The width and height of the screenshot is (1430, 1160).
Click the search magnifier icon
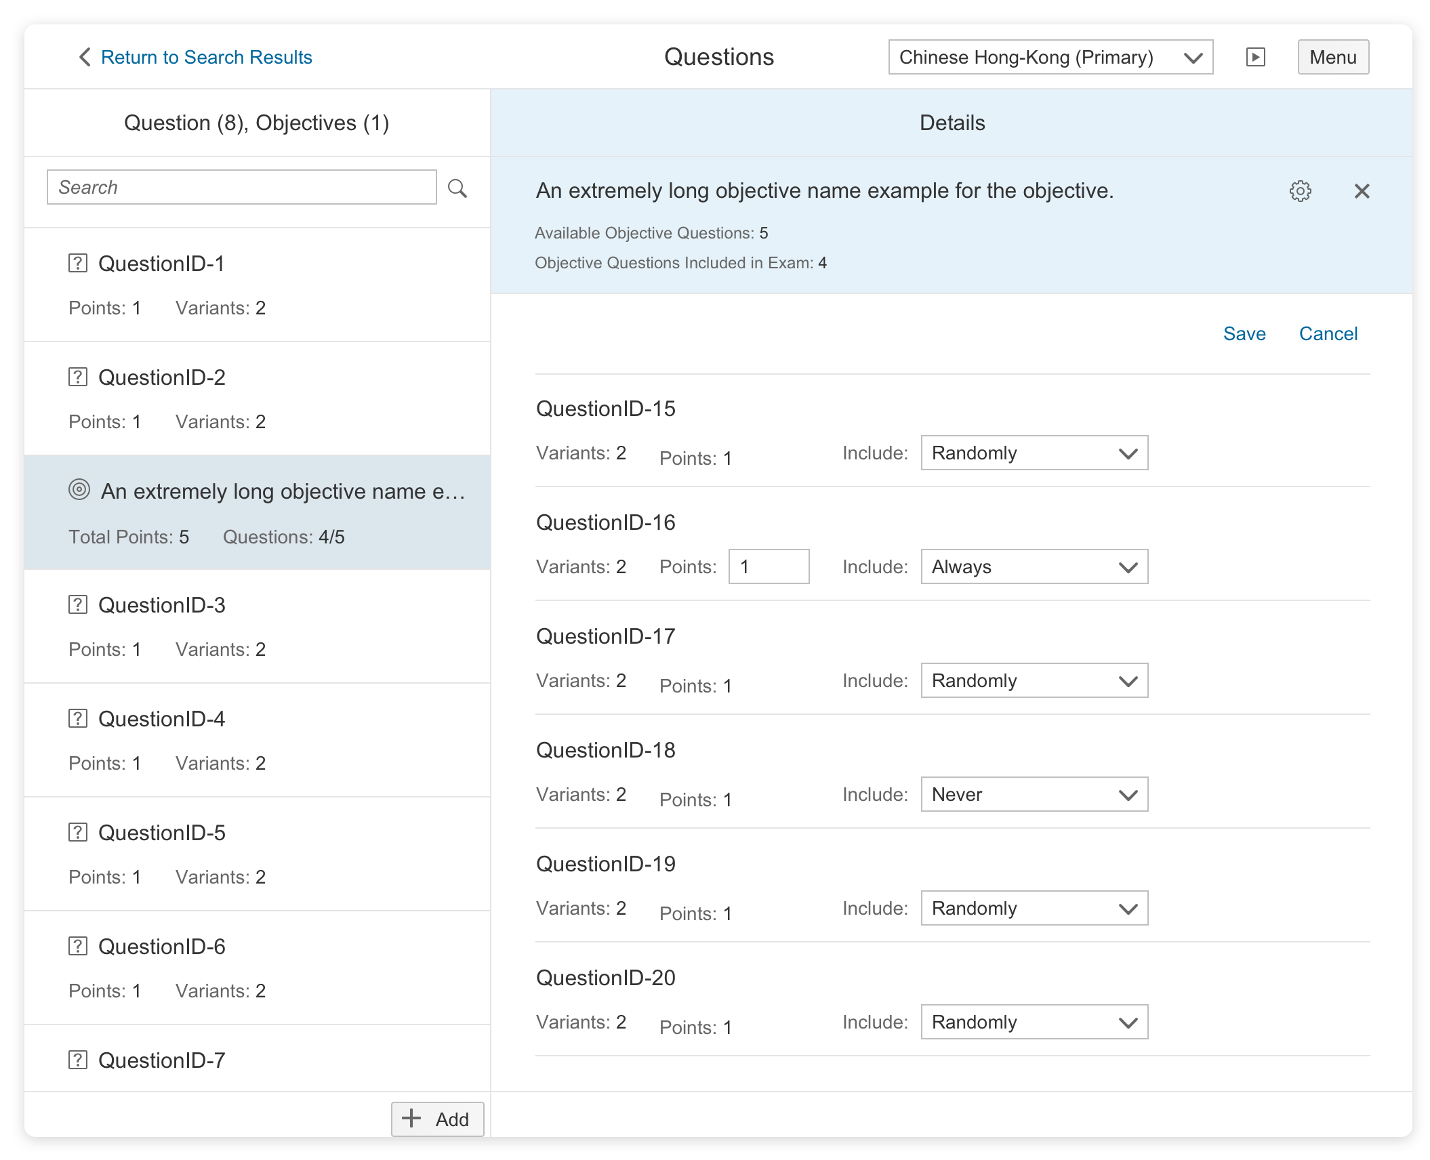(457, 188)
